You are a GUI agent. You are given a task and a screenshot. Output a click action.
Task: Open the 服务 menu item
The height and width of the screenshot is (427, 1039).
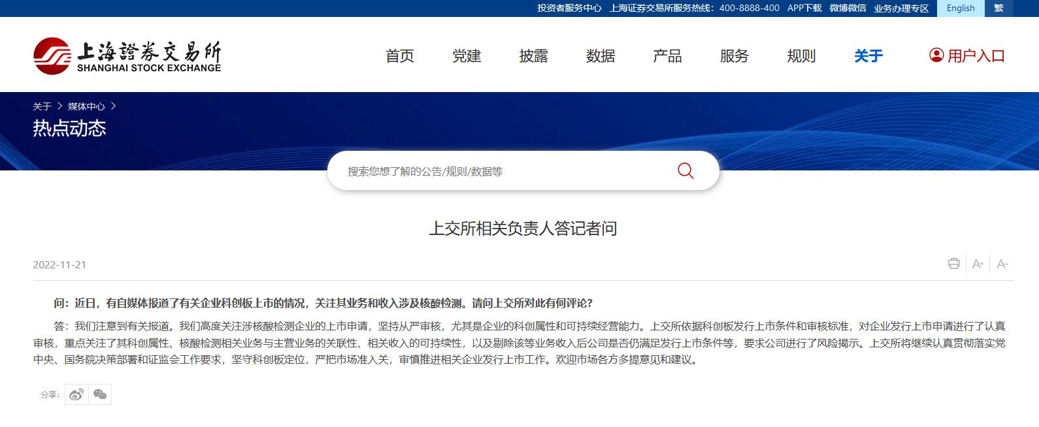coord(734,56)
